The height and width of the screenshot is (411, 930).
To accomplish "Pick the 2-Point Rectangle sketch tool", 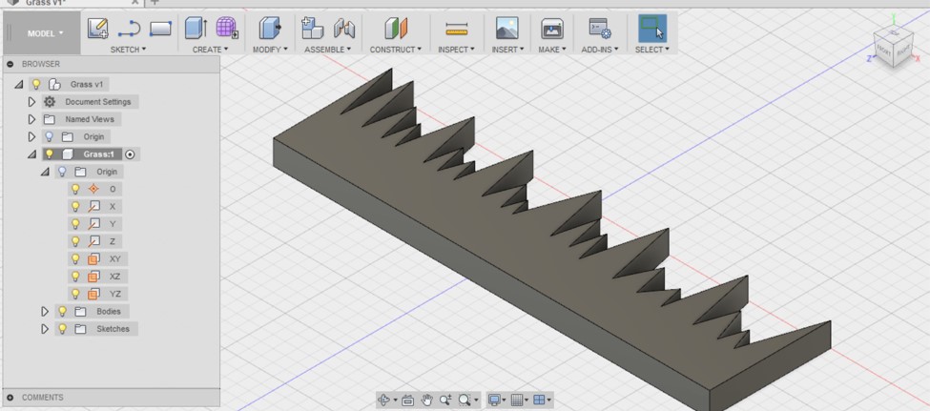I will click(x=160, y=28).
